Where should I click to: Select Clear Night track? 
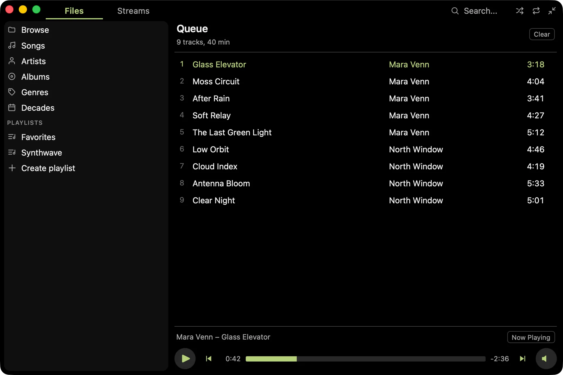pyautogui.click(x=365, y=200)
